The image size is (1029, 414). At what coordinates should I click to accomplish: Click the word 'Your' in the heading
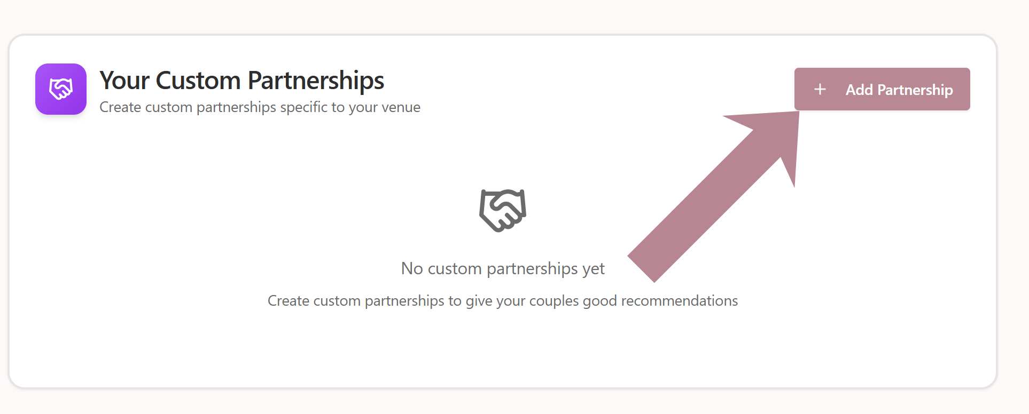pyautogui.click(x=124, y=81)
